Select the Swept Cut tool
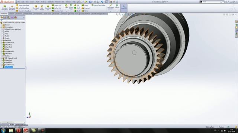The image size is (238, 133). (56, 5)
